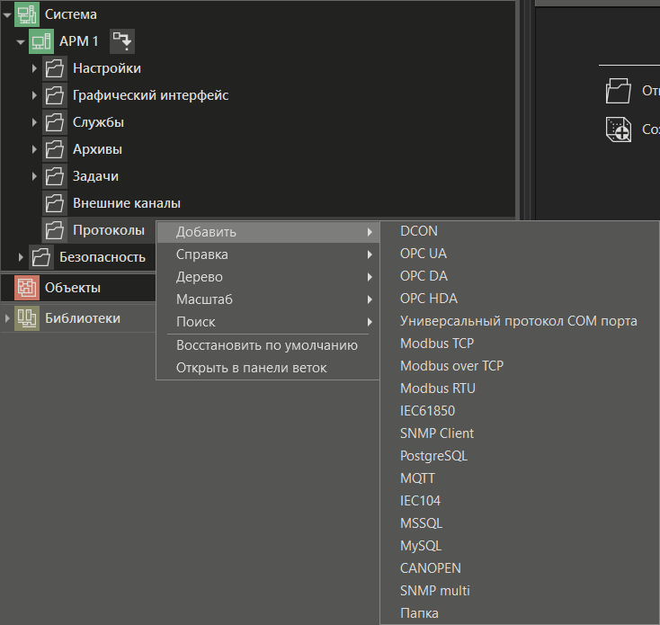Click Открыть в панели веток

[251, 368]
